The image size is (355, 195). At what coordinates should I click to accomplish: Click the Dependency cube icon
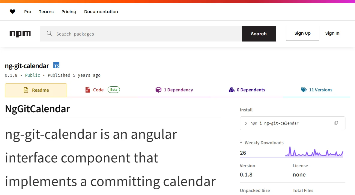(x=159, y=90)
